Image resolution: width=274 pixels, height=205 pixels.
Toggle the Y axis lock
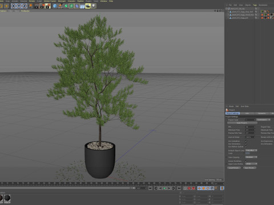pos(19,6)
